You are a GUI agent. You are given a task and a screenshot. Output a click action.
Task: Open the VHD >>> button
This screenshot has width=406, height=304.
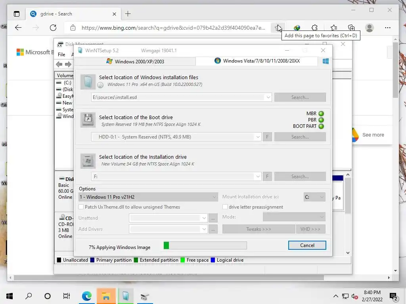pyautogui.click(x=310, y=229)
